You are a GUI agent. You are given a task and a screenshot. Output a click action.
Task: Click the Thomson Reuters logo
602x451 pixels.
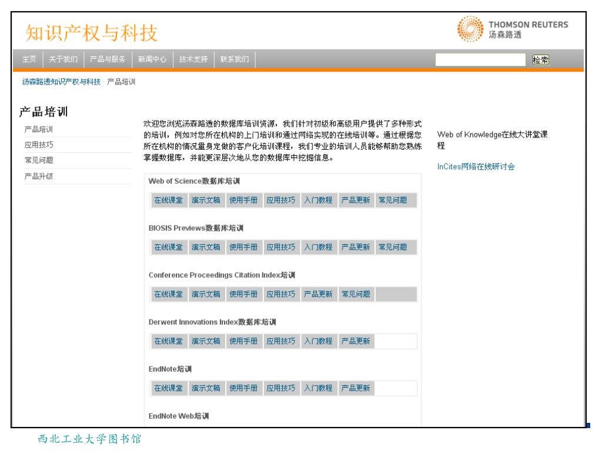pyautogui.click(x=513, y=29)
